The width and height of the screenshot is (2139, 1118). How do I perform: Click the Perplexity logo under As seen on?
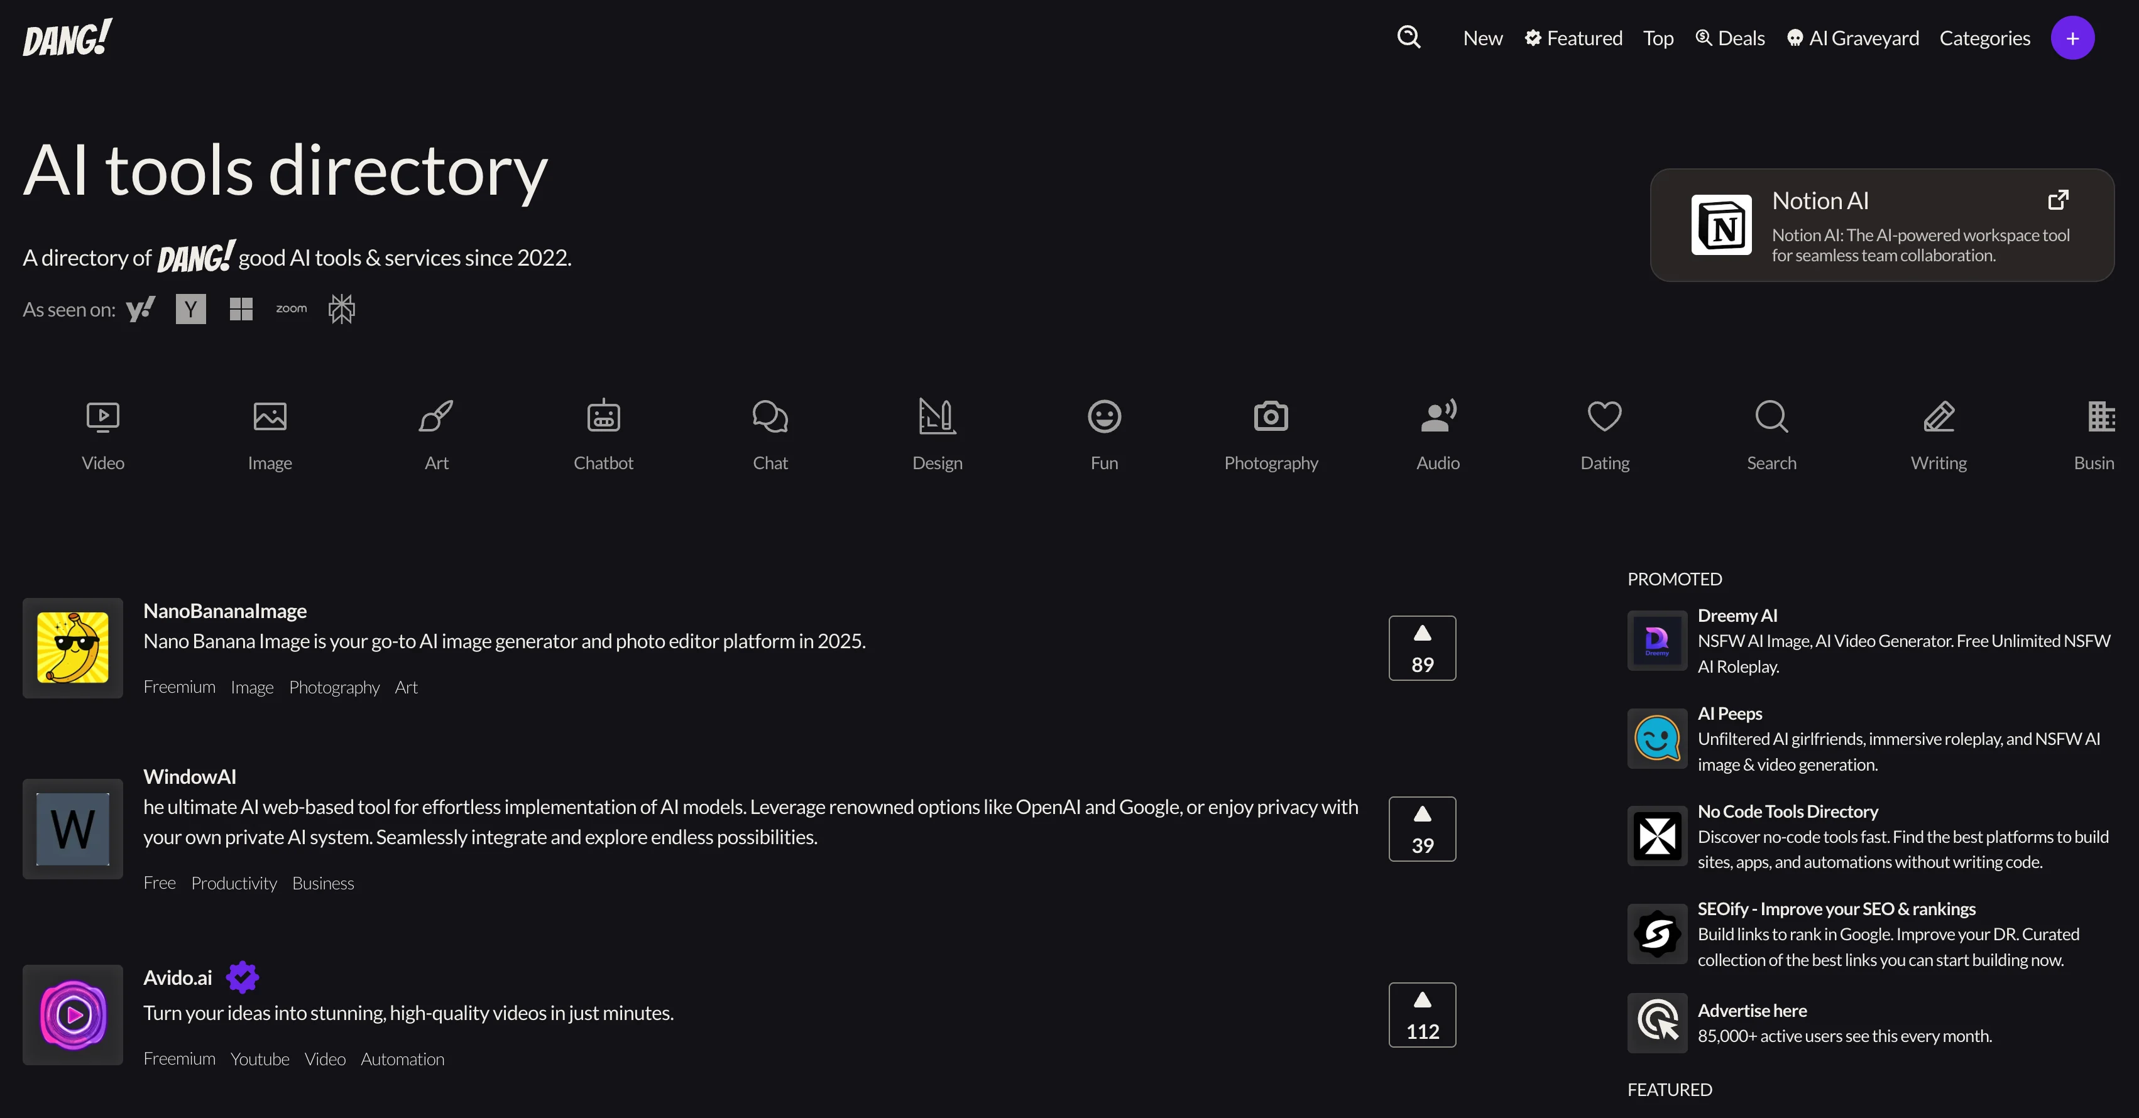pyautogui.click(x=341, y=309)
